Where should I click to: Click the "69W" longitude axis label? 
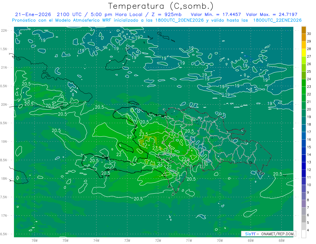click(x=251, y=241)
